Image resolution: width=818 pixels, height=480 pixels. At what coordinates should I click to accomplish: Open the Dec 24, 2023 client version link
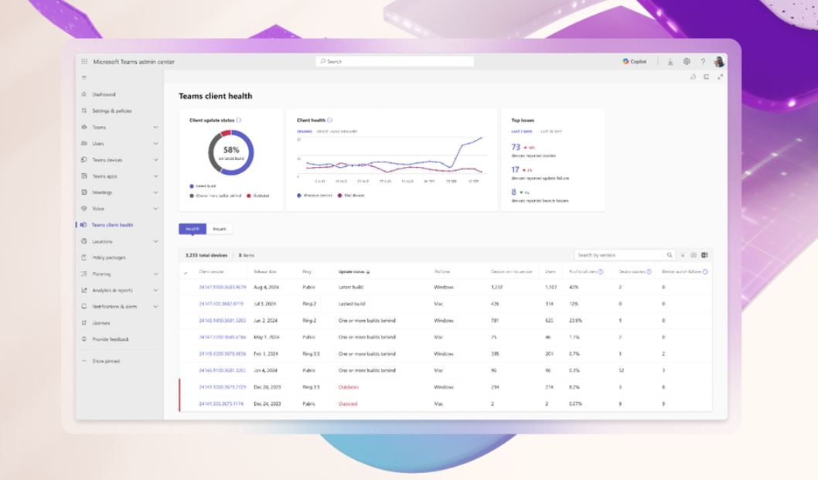coord(221,403)
